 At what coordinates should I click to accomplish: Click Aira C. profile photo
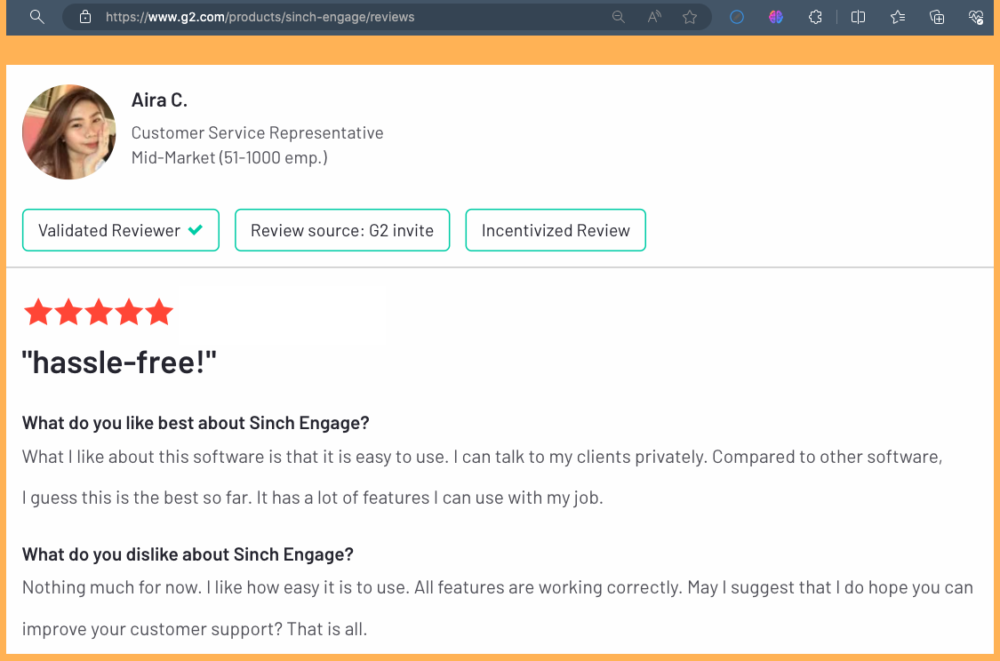[x=68, y=132]
